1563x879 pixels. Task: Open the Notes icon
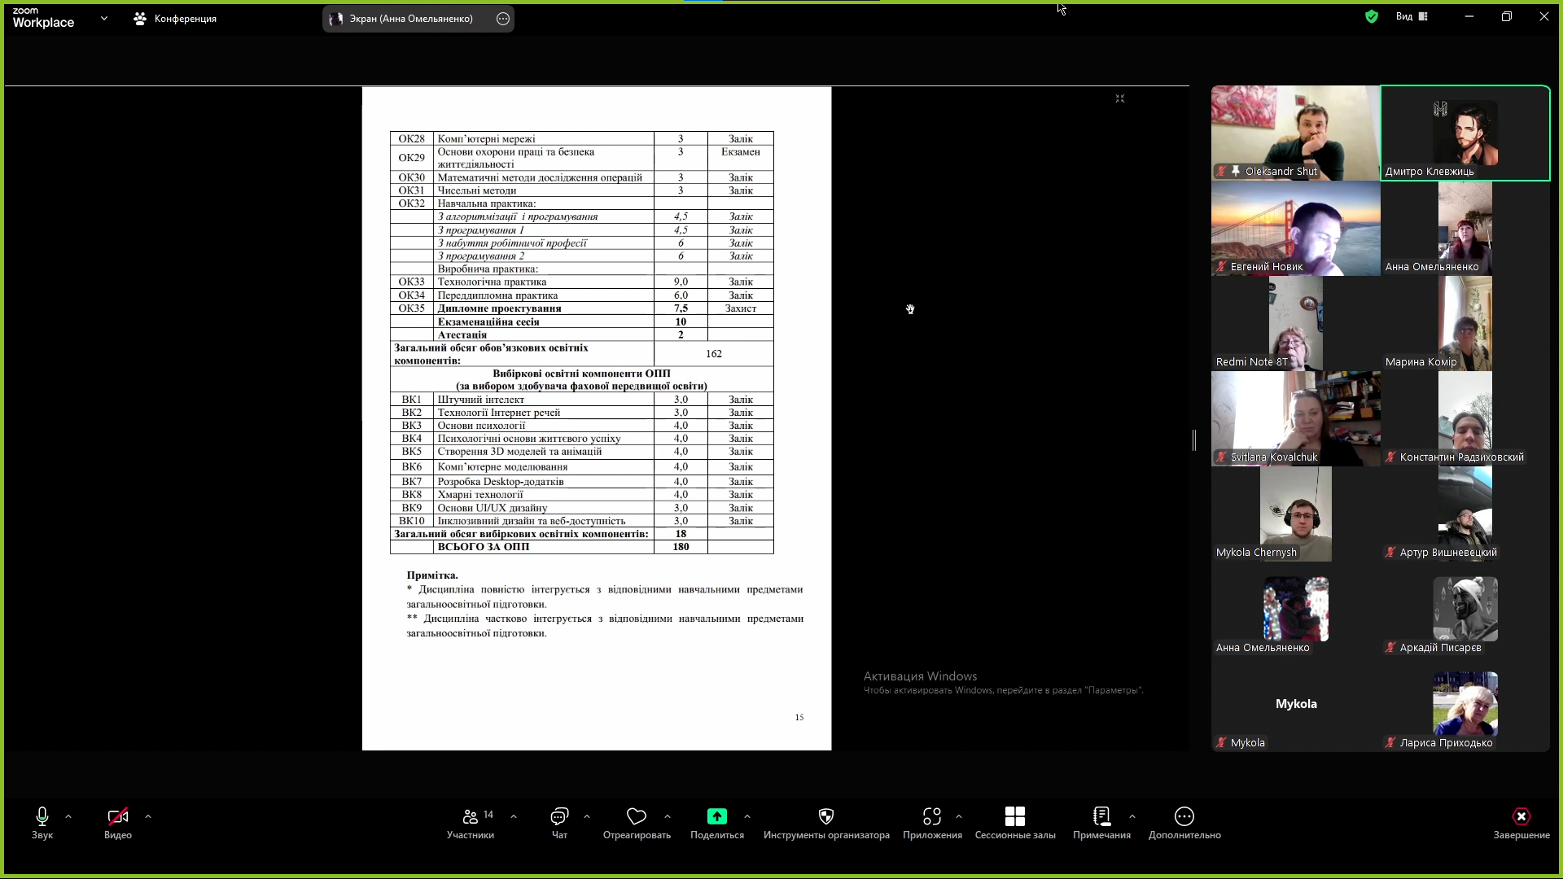click(x=1101, y=816)
